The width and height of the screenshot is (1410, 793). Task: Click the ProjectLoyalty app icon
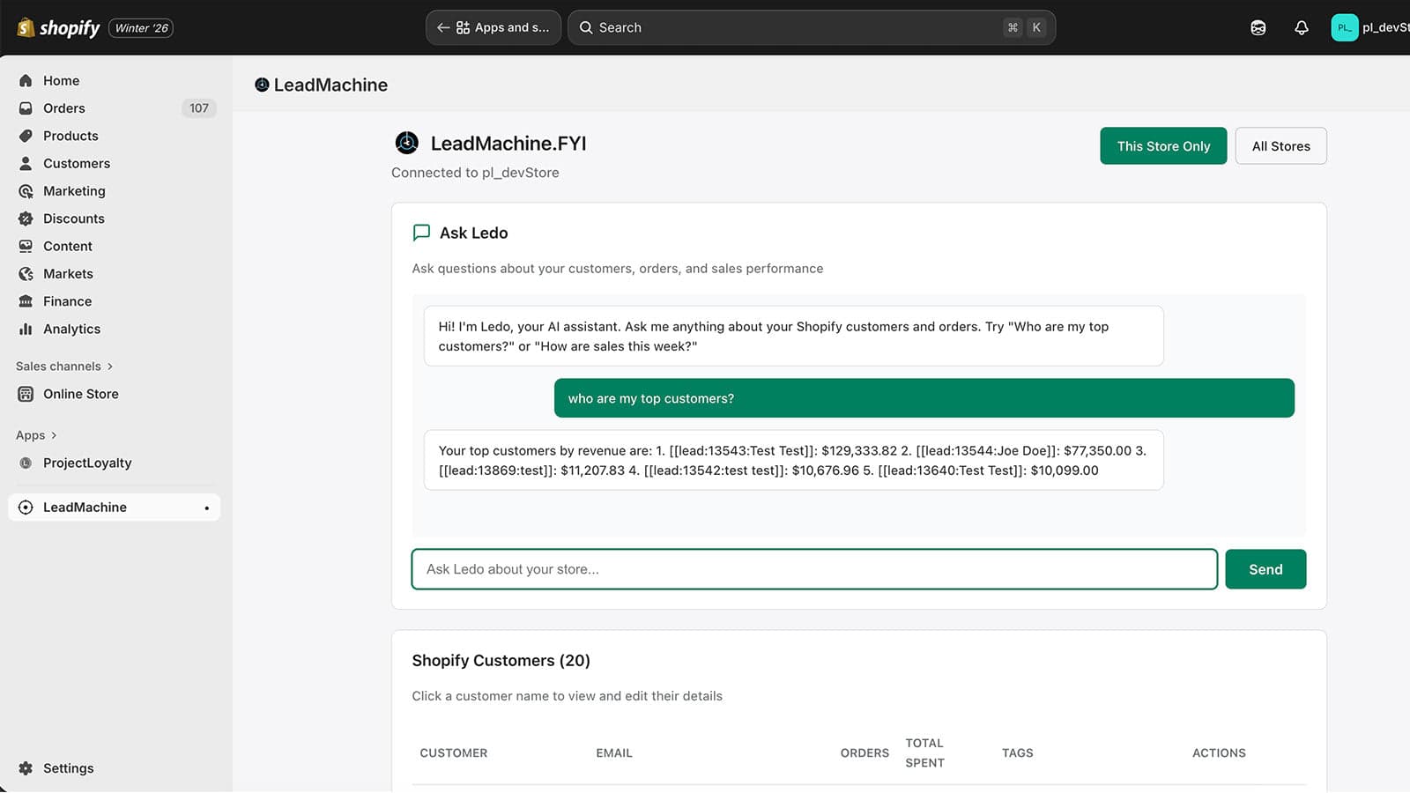(26, 463)
